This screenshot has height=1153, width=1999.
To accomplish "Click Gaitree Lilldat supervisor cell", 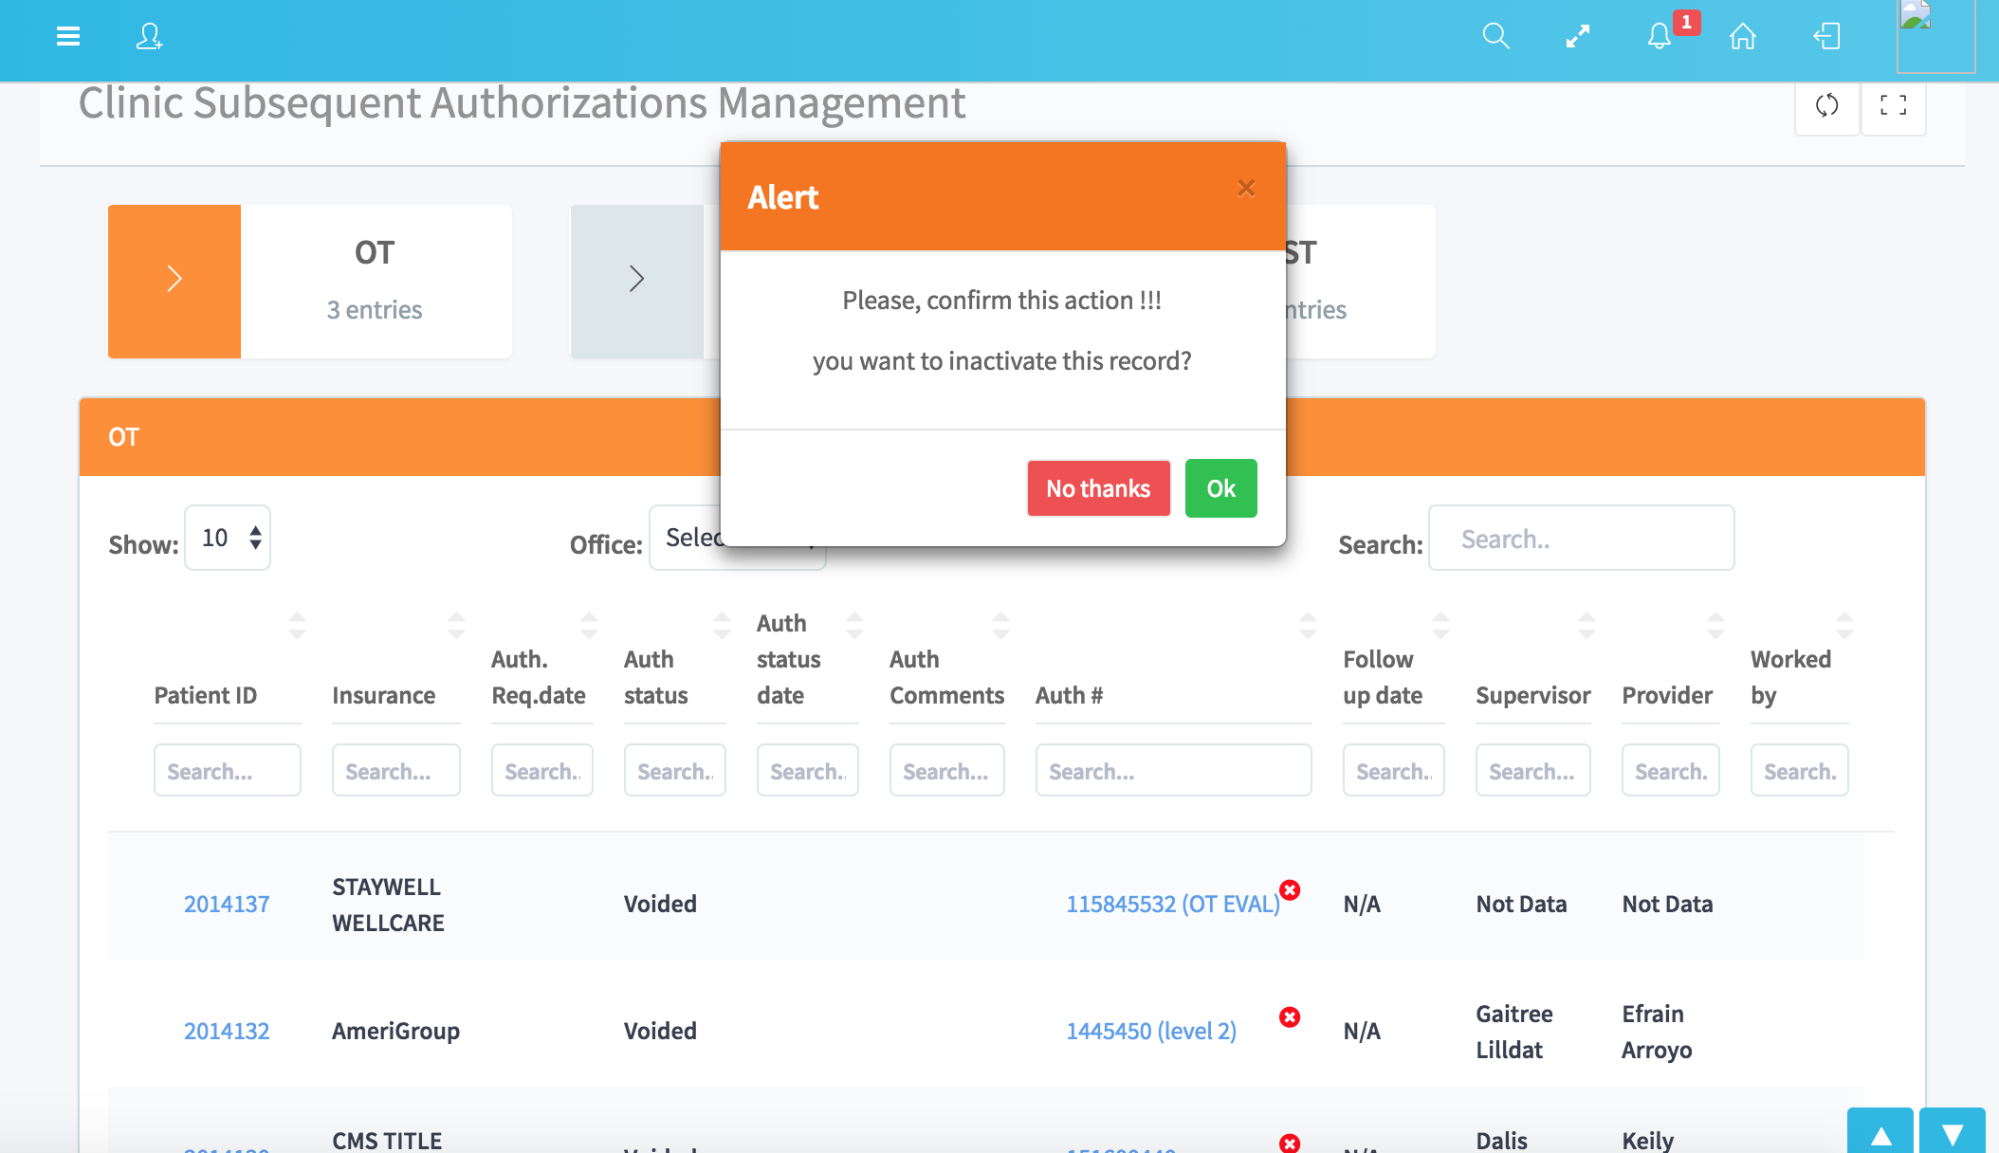I will (x=1514, y=1032).
